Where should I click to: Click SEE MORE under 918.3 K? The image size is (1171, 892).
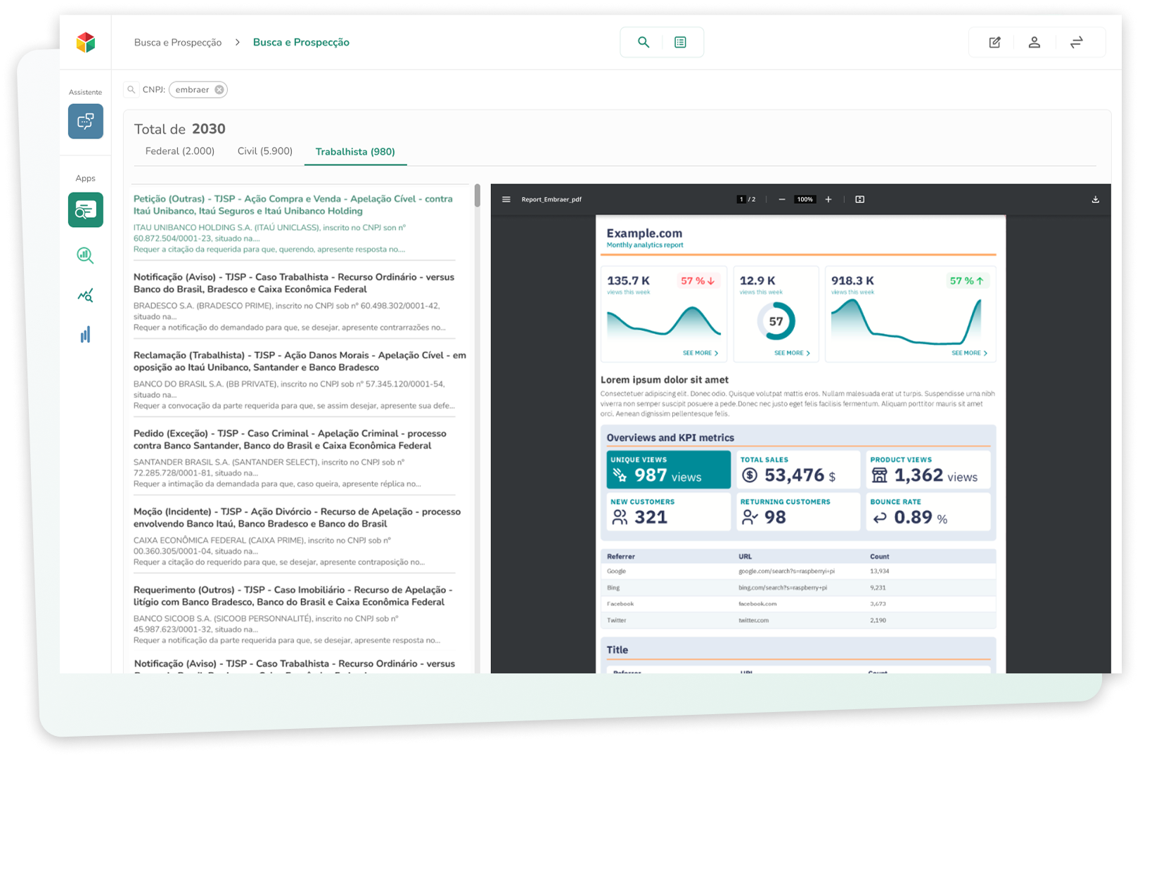tap(969, 353)
